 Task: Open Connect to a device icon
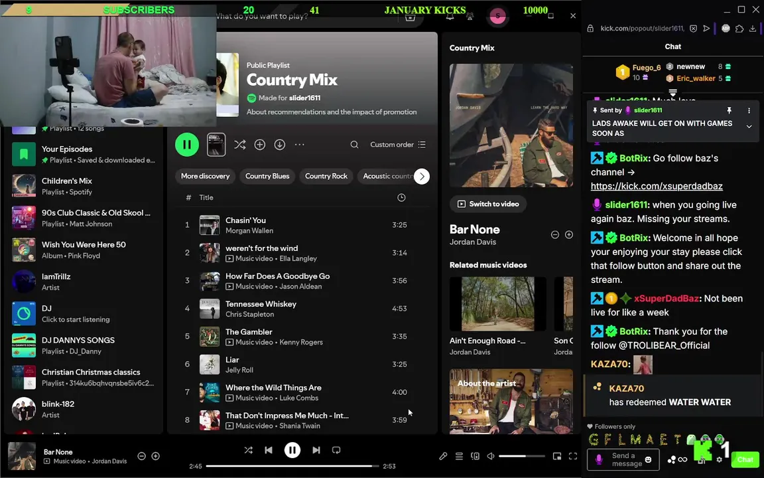[475, 456]
